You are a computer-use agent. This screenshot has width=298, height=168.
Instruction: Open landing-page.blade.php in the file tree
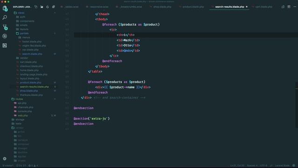34,75
